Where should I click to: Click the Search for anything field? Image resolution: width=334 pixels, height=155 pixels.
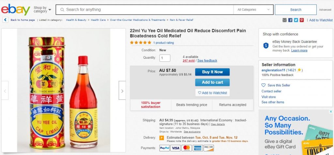[145, 10]
